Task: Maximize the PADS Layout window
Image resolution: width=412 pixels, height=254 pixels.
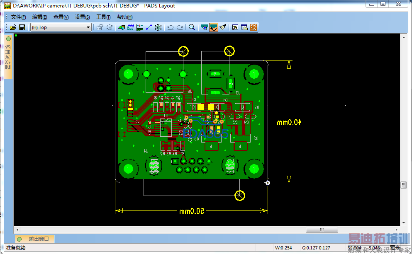Action: click(383, 4)
